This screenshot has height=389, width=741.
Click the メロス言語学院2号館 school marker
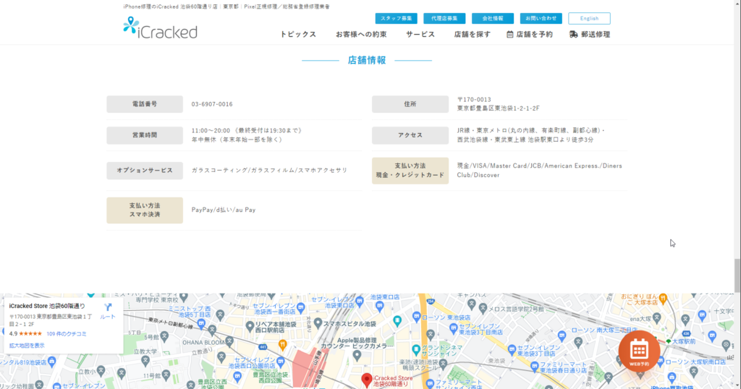(x=483, y=309)
